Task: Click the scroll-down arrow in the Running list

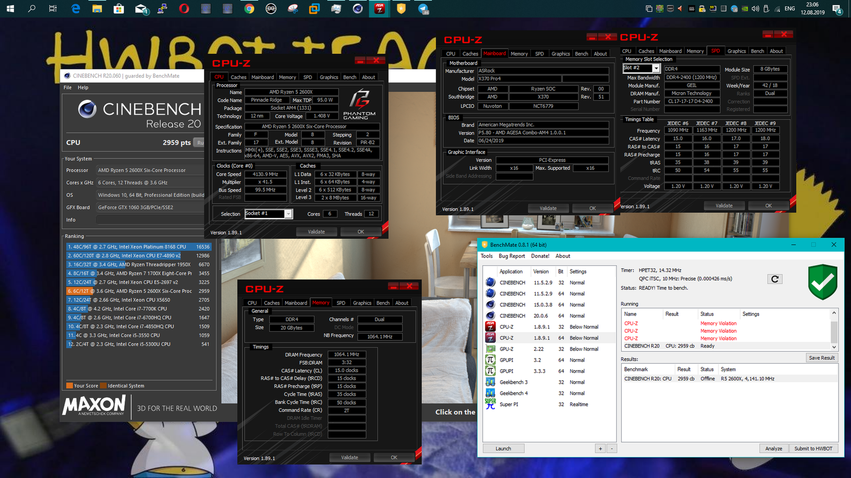Action: click(834, 347)
